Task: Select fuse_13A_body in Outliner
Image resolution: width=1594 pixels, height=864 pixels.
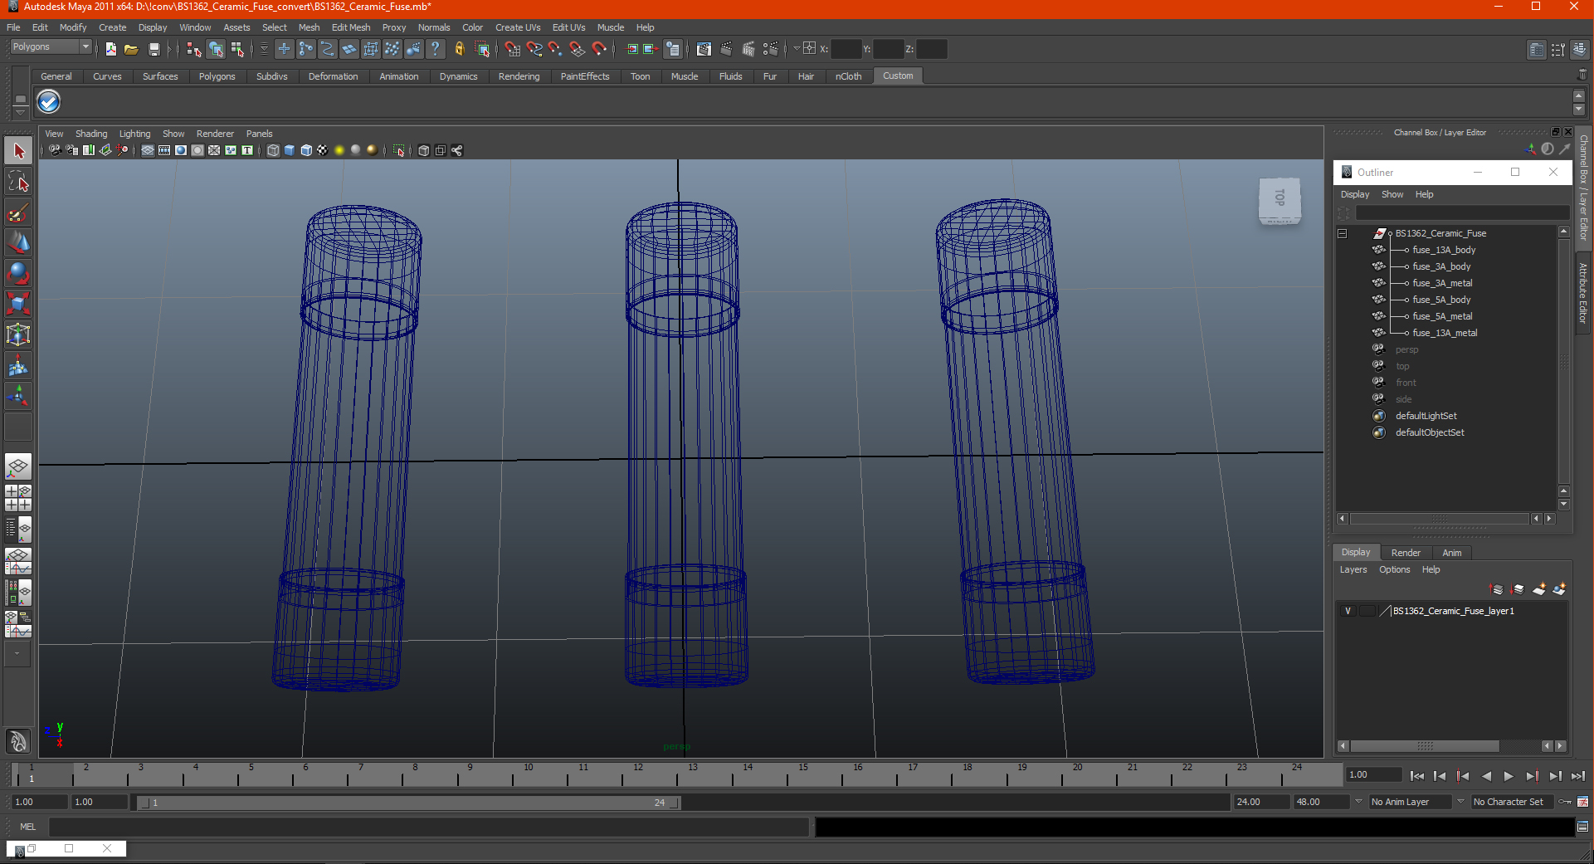Action: pyautogui.click(x=1444, y=250)
